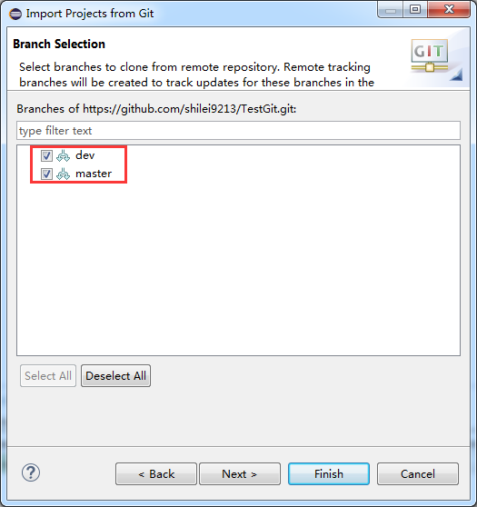Select the dev branch label
477x507 pixels.
85,155
